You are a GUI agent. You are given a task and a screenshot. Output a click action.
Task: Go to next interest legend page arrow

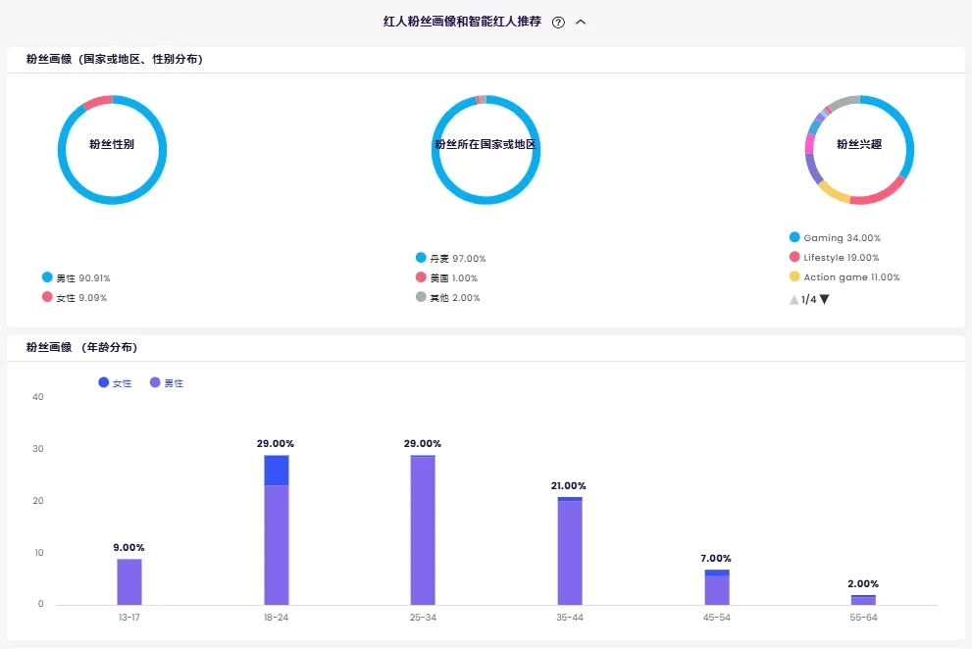[825, 299]
